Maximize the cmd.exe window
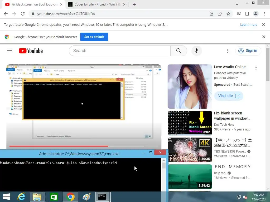The height and width of the screenshot is (202, 270). click(151, 153)
